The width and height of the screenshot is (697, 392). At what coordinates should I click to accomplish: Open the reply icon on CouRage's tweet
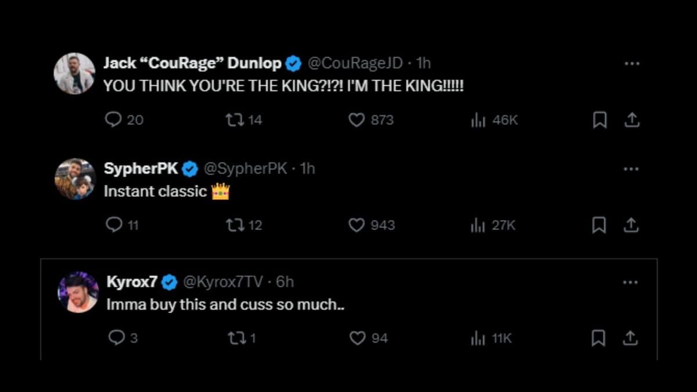(113, 120)
